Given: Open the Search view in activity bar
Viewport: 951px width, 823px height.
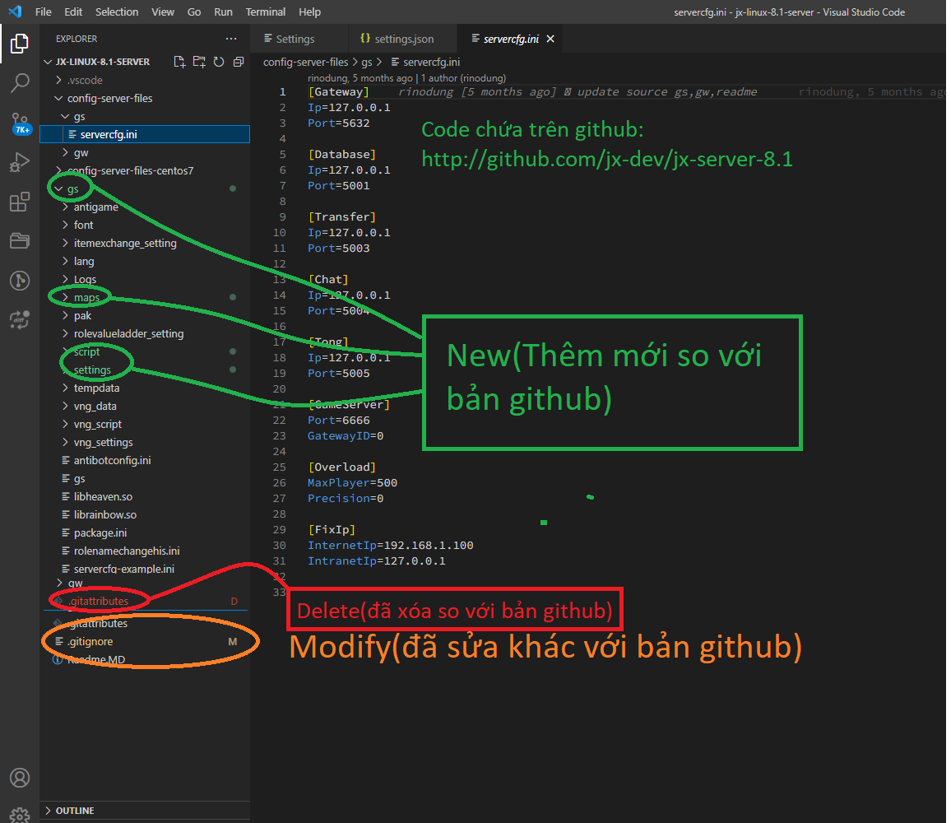Looking at the screenshot, I should [20, 83].
